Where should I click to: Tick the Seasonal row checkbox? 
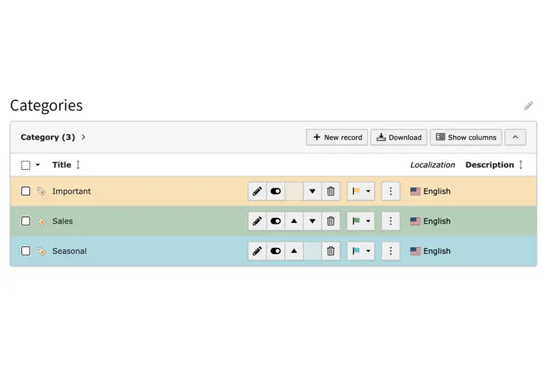25,252
